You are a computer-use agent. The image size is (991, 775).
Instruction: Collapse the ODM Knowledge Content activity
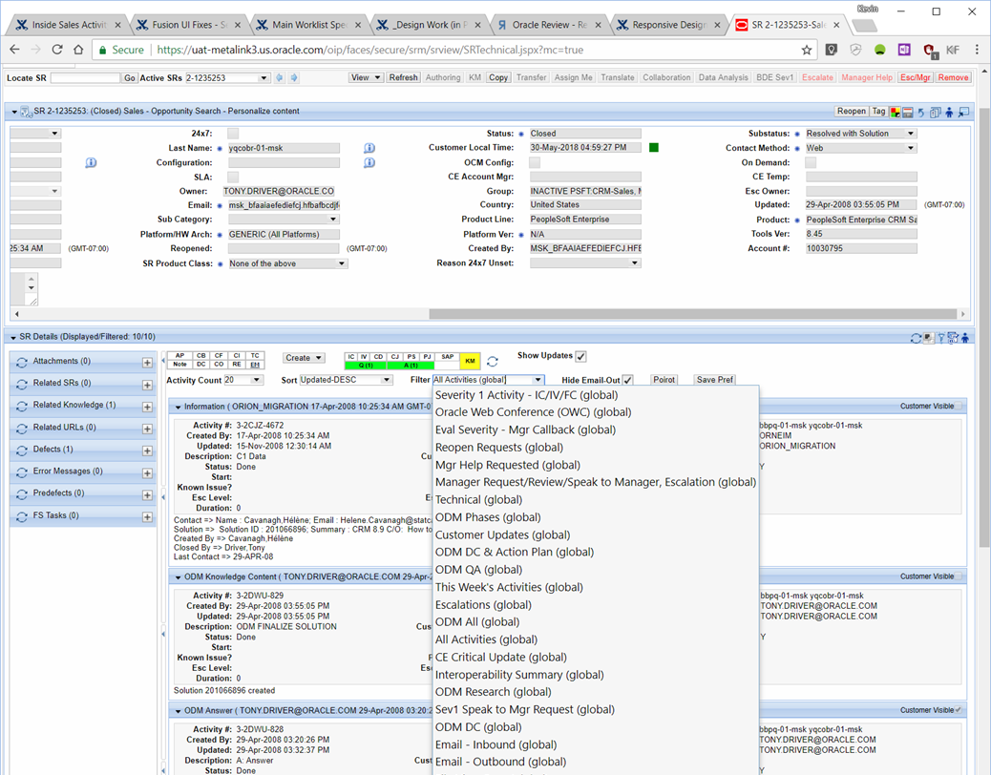178,577
